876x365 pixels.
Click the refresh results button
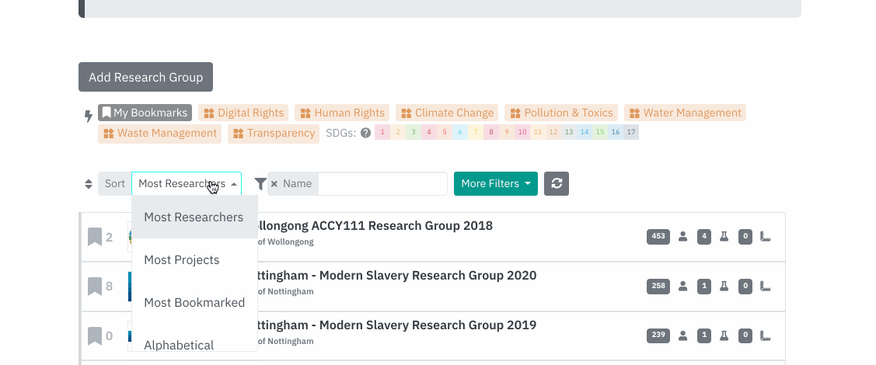point(557,183)
